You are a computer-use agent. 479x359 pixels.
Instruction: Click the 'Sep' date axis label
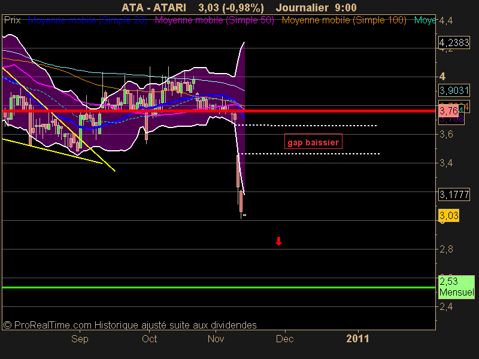point(80,339)
